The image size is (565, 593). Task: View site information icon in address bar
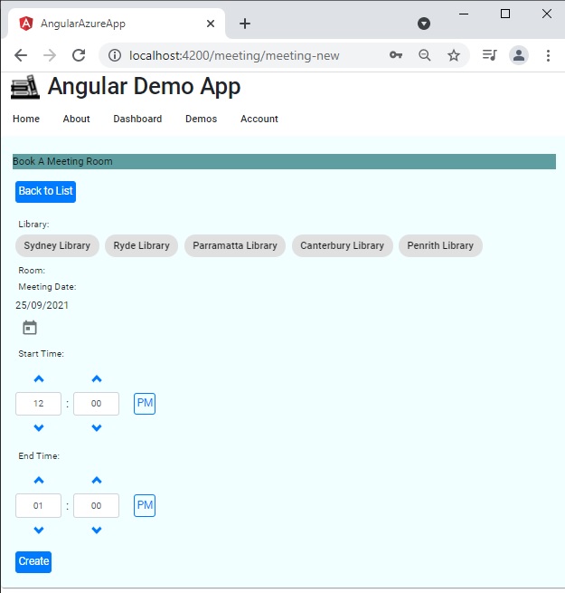tap(115, 55)
